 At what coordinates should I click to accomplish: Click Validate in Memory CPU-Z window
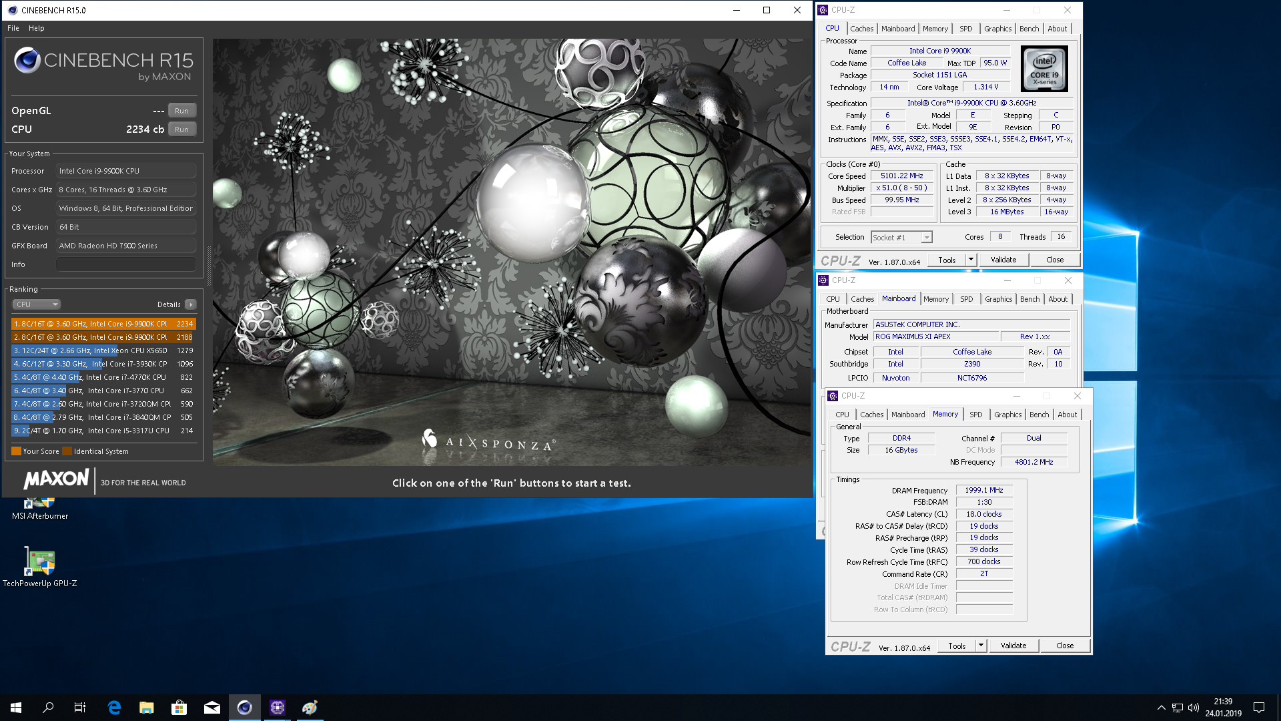click(1013, 646)
